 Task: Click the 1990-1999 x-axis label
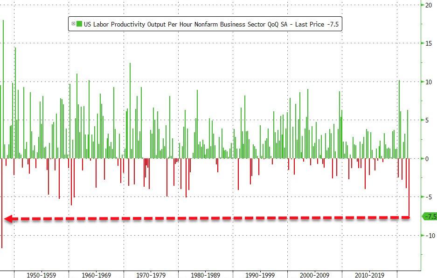coord(260,275)
